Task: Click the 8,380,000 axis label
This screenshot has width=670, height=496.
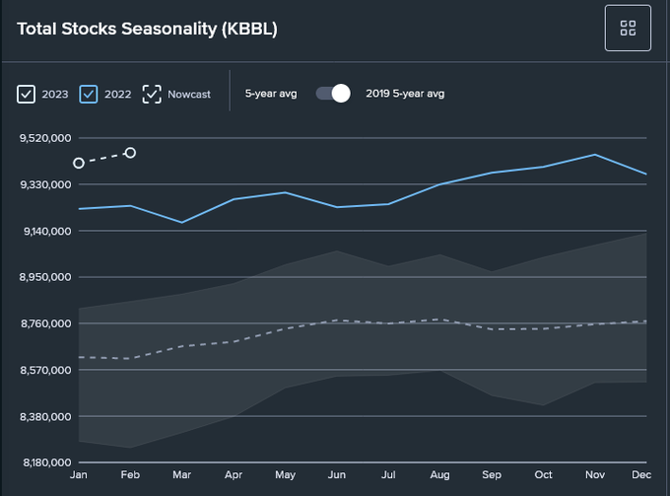Action: [45, 416]
